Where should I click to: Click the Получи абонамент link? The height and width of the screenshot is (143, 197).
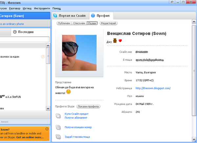click(x=76, y=118)
